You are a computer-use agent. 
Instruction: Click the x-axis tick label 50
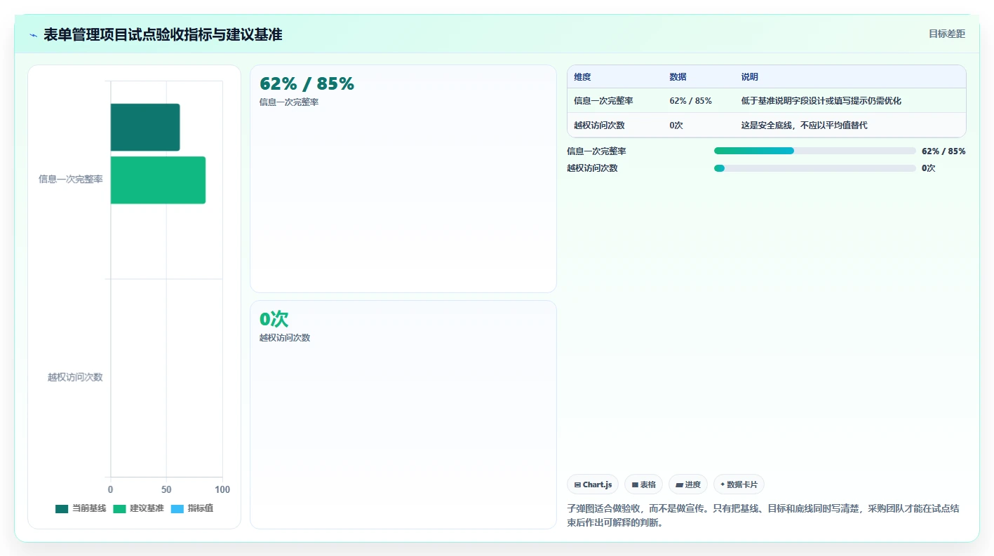point(166,489)
